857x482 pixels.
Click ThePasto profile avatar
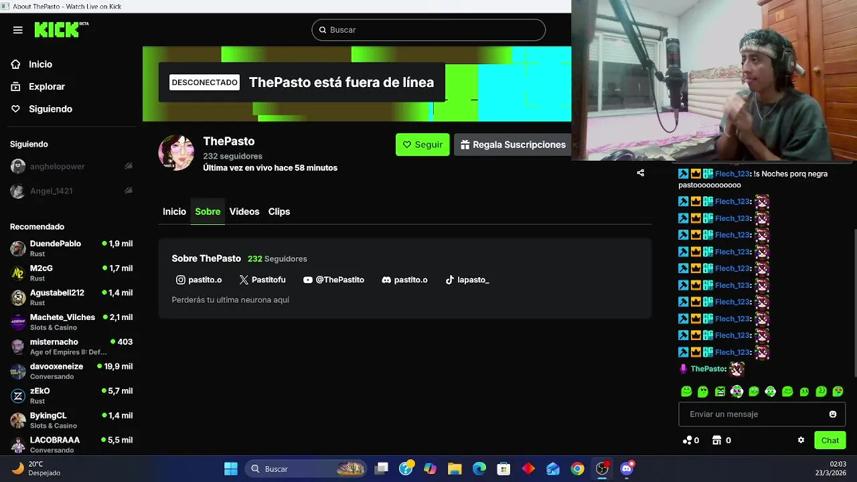point(176,153)
